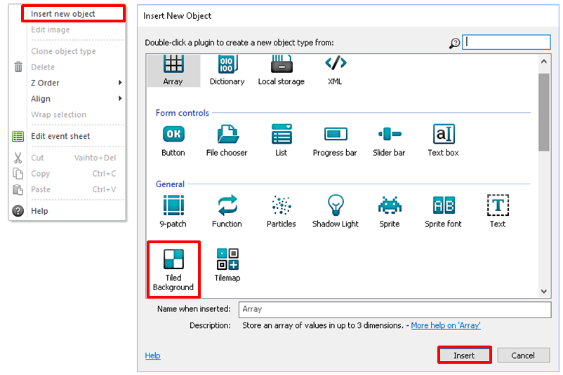Pick the Sprite font plugin
The width and height of the screenshot is (563, 375).
(444, 205)
